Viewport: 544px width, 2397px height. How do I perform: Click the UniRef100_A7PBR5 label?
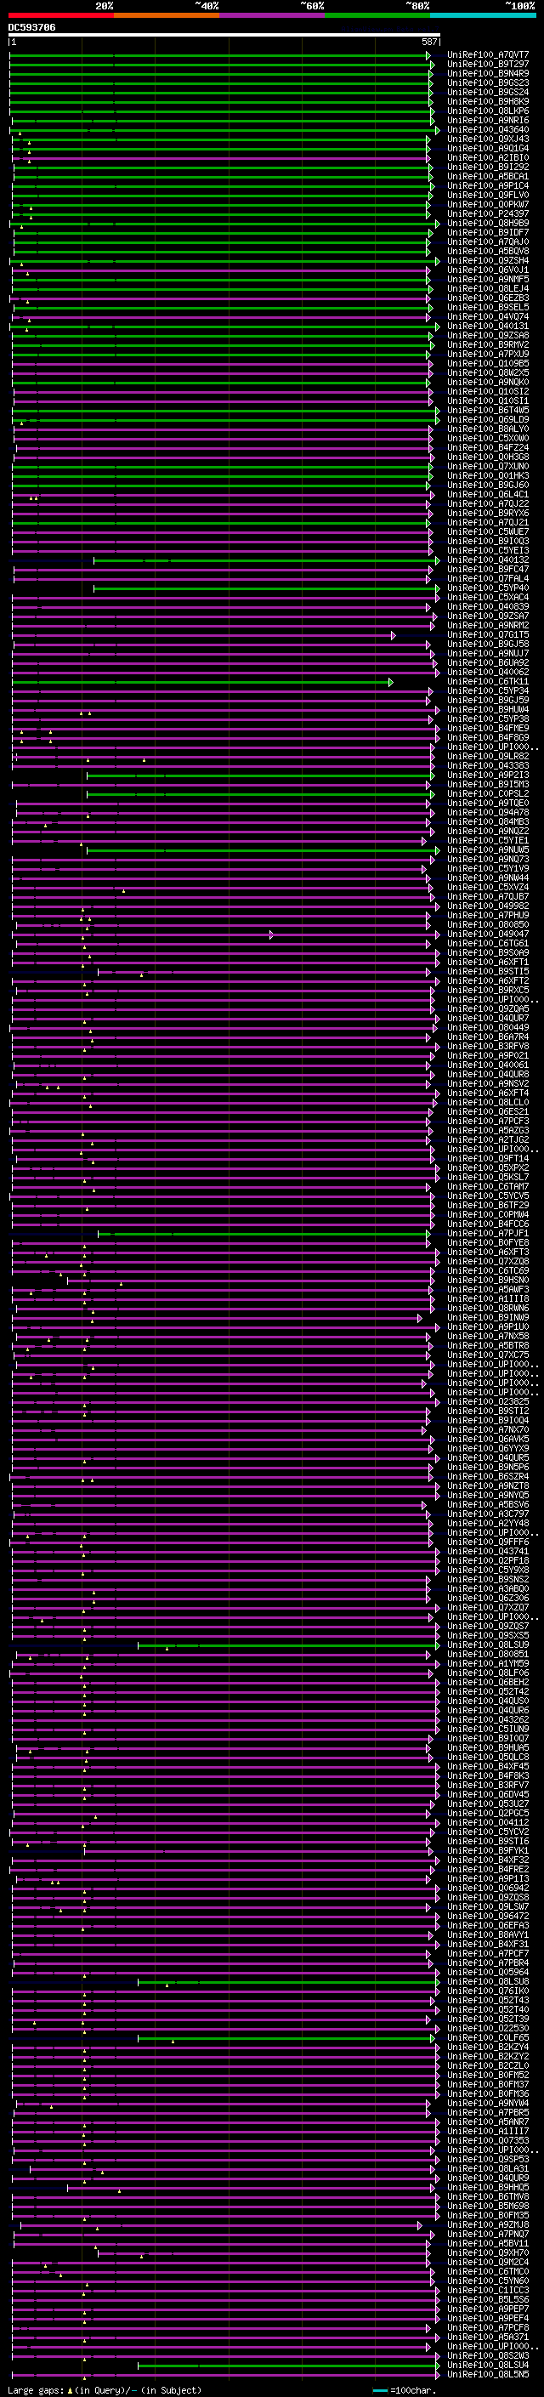pyautogui.click(x=488, y=2112)
